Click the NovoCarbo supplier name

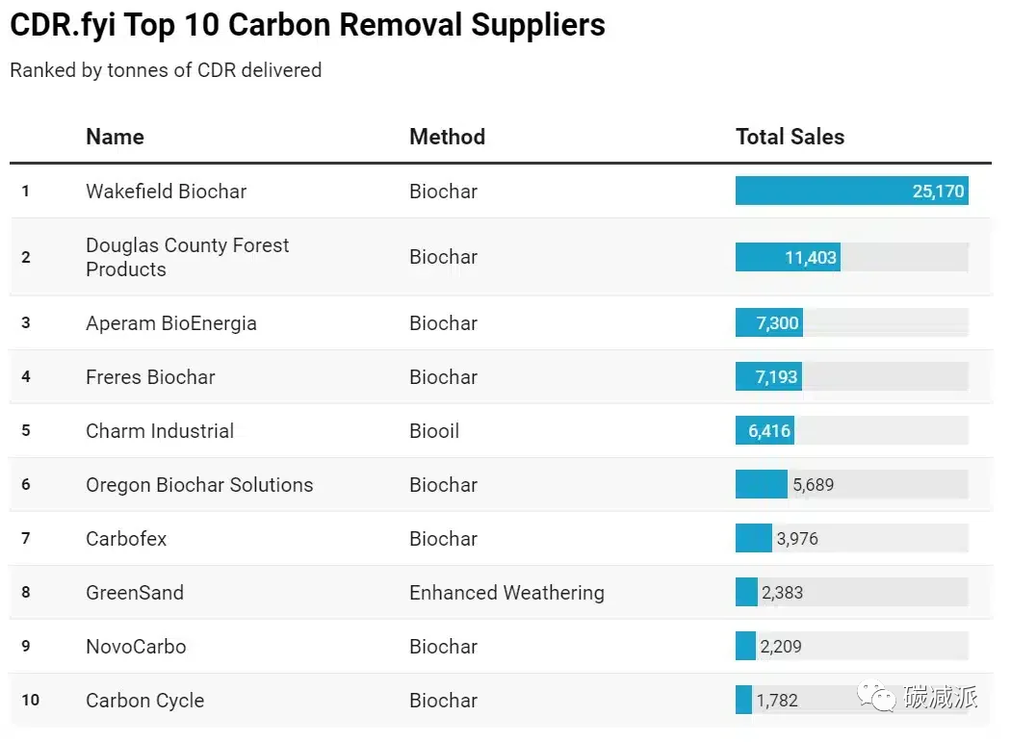[136, 647]
